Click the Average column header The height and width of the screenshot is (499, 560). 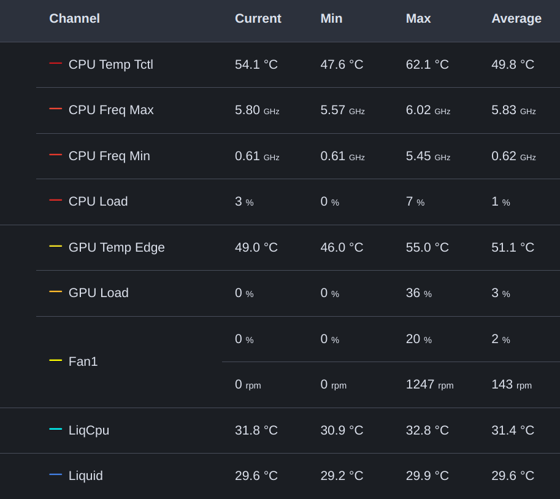tap(516, 18)
